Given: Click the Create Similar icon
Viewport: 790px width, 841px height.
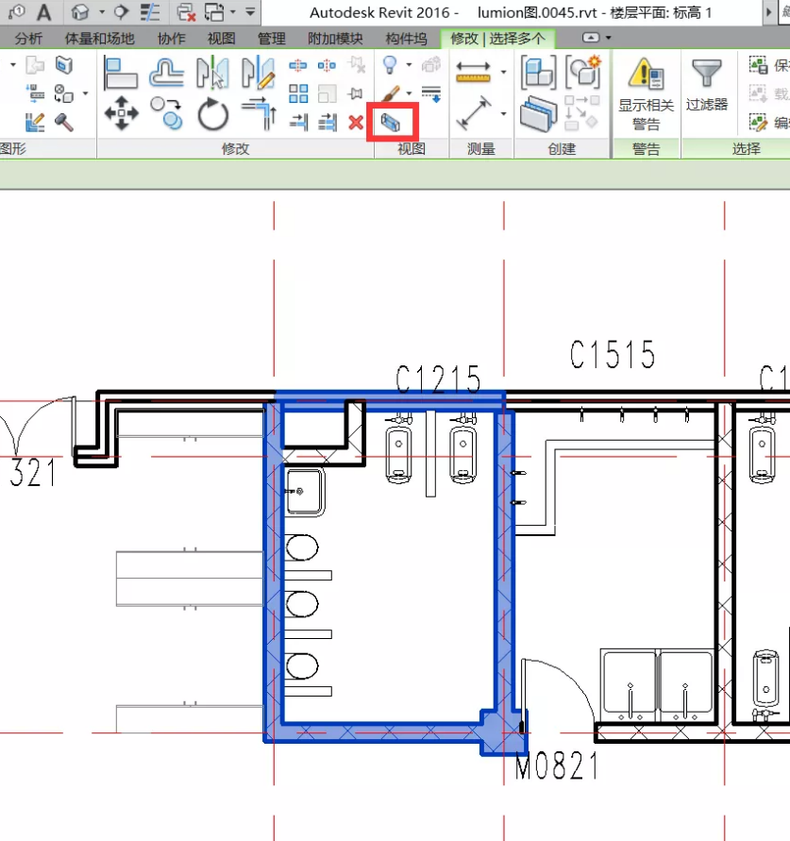Looking at the screenshot, I should (x=582, y=113).
